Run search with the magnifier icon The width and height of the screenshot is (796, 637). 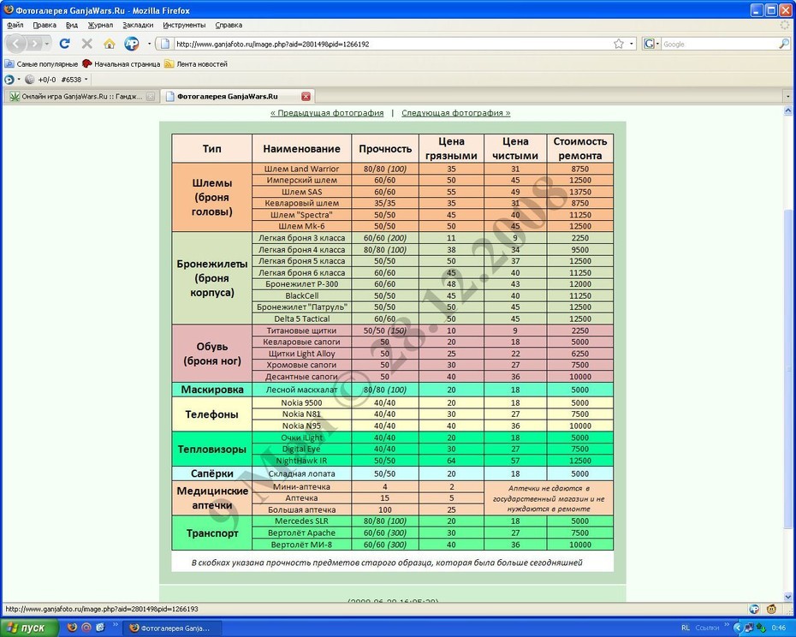(x=783, y=44)
